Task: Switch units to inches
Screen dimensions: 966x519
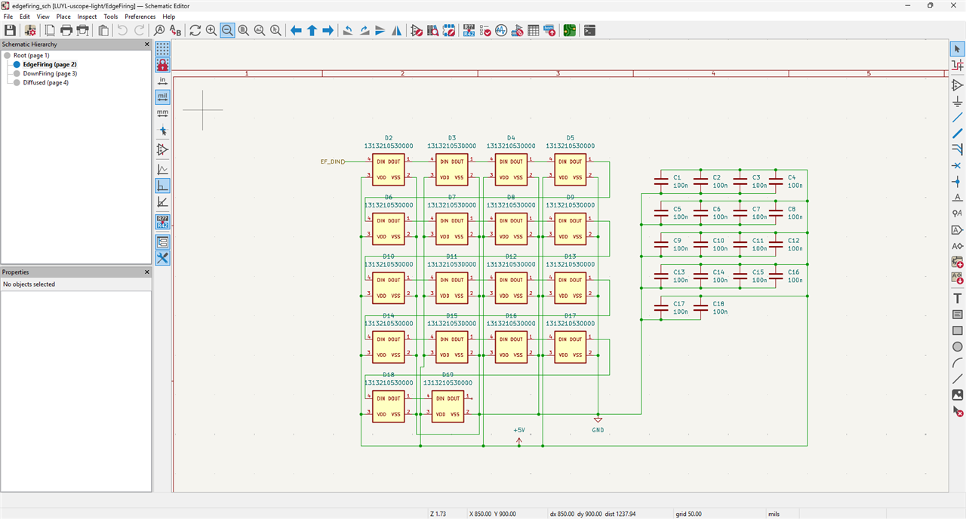Action: (x=162, y=81)
